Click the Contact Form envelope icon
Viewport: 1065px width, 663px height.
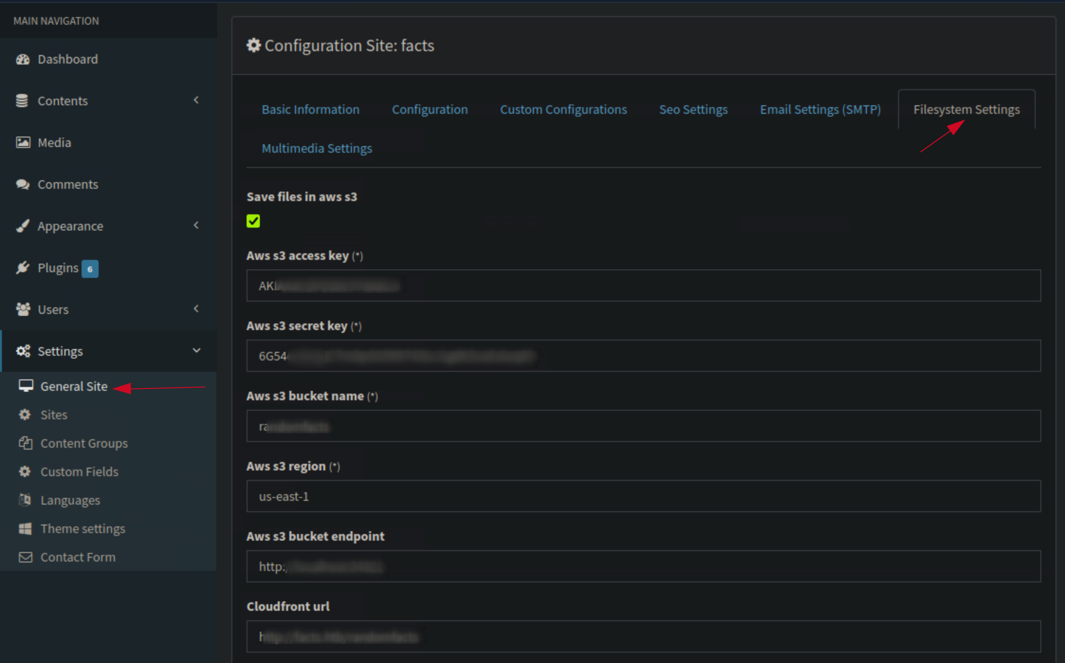click(x=25, y=557)
